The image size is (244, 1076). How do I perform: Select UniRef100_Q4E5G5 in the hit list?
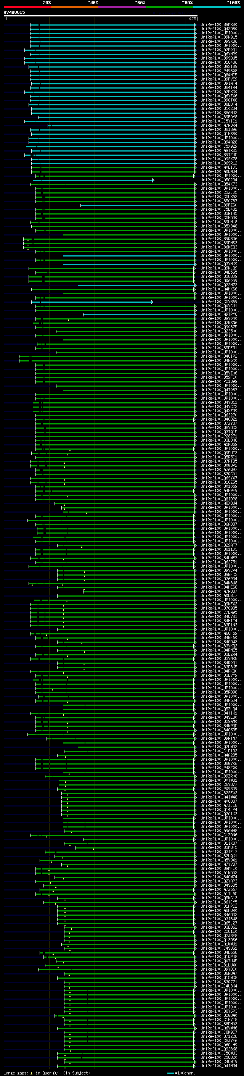[x=219, y=273]
